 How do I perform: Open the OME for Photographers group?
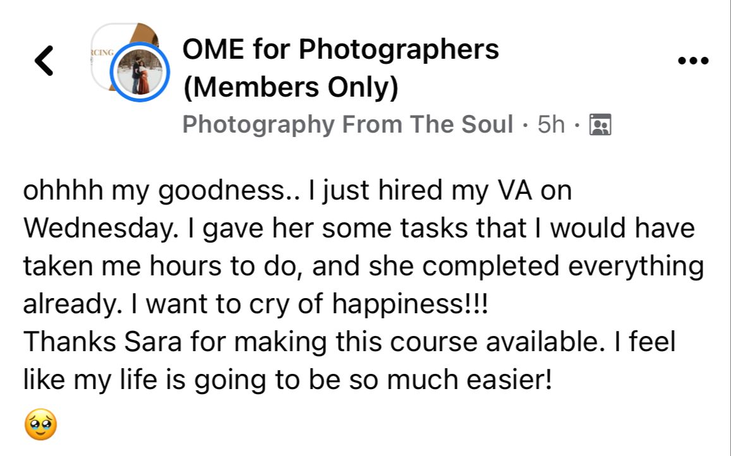[x=341, y=49]
